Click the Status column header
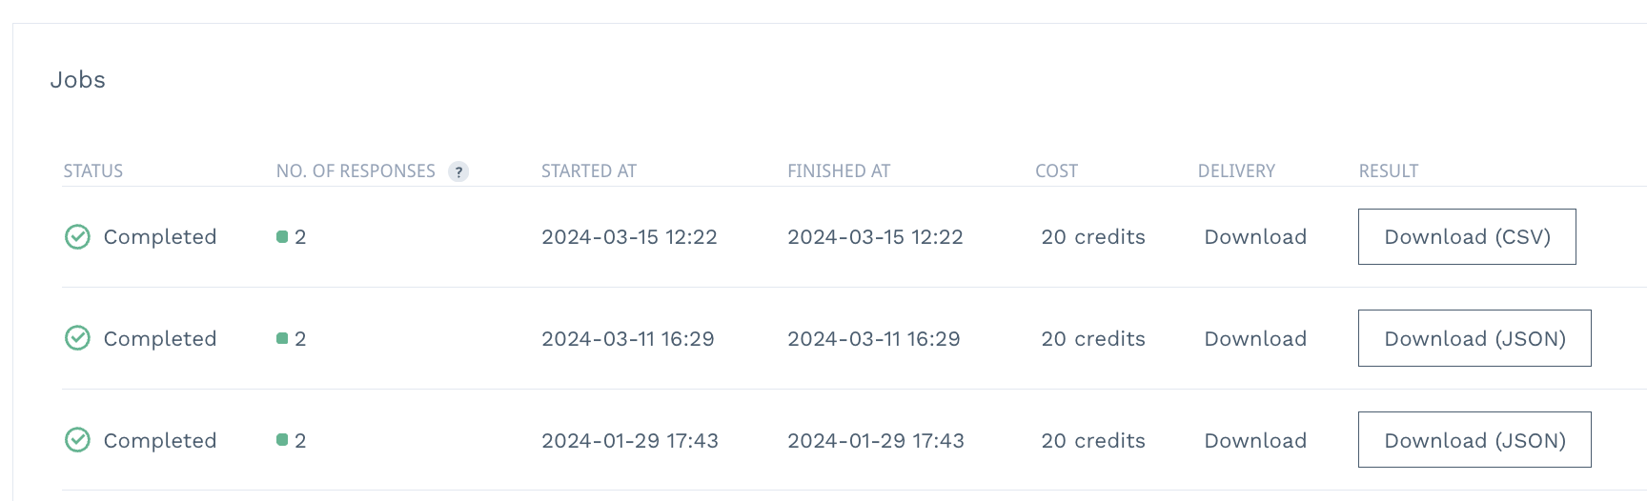1647x501 pixels. point(93,171)
